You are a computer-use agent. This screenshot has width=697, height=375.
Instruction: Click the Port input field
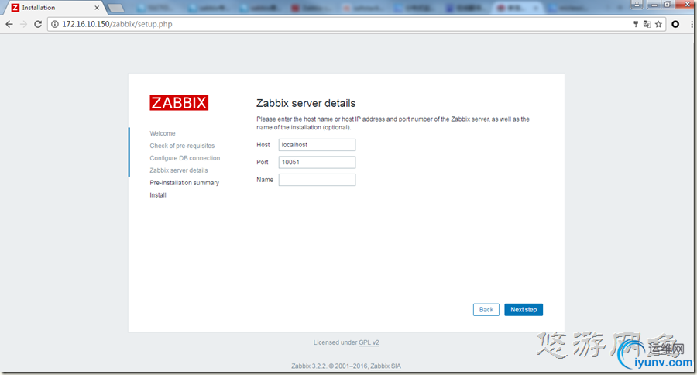(x=317, y=162)
